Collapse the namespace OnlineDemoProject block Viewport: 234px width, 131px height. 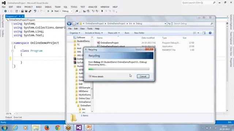coord(12,43)
